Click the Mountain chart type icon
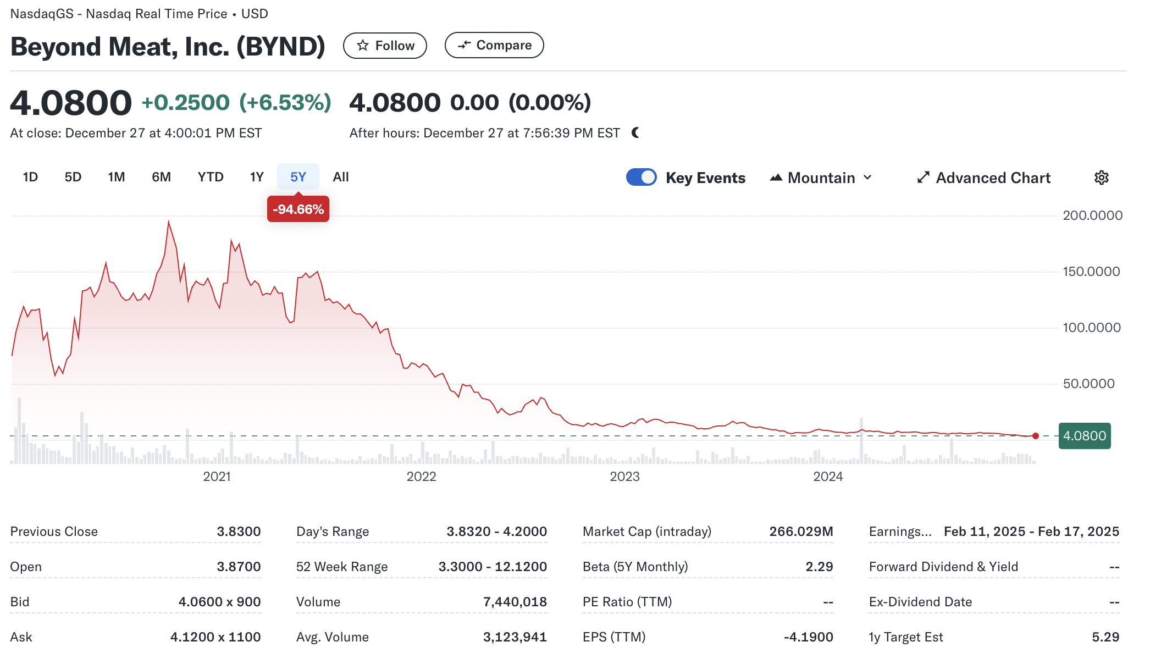This screenshot has width=1150, height=664. [776, 178]
